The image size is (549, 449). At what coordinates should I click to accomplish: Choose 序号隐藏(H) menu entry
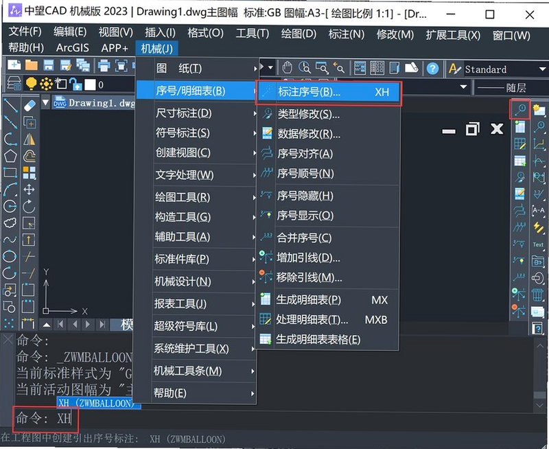pos(329,196)
